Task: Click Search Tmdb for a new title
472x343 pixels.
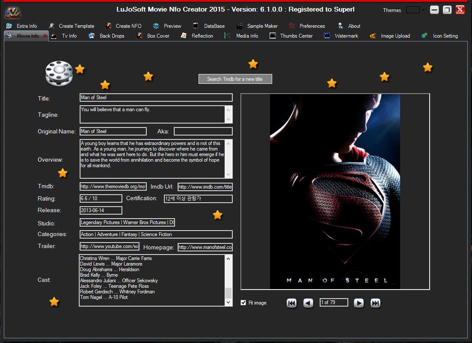Action: [x=235, y=79]
